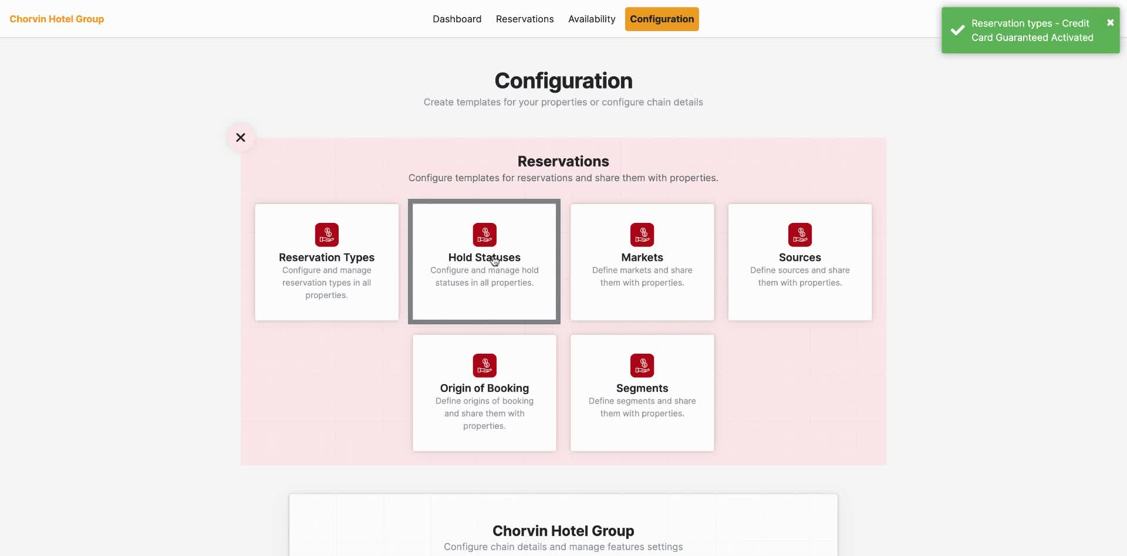Click the Markets card icon
Image resolution: width=1127 pixels, height=556 pixels.
[642, 235]
